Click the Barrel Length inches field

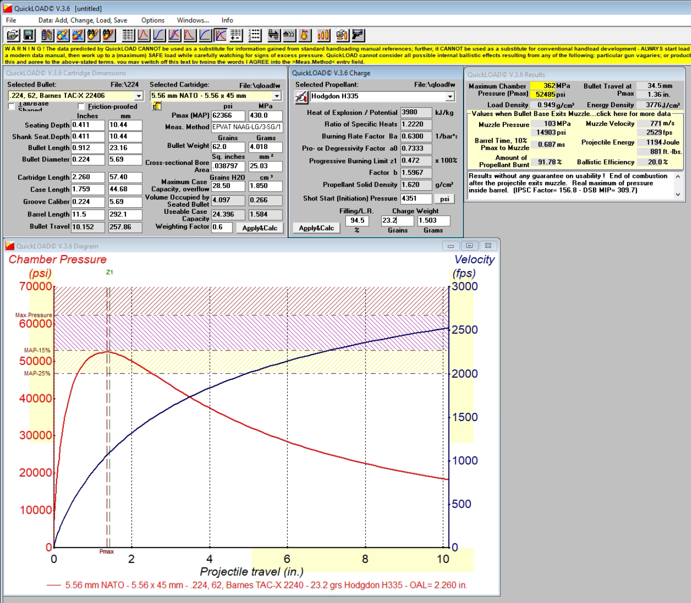point(88,214)
